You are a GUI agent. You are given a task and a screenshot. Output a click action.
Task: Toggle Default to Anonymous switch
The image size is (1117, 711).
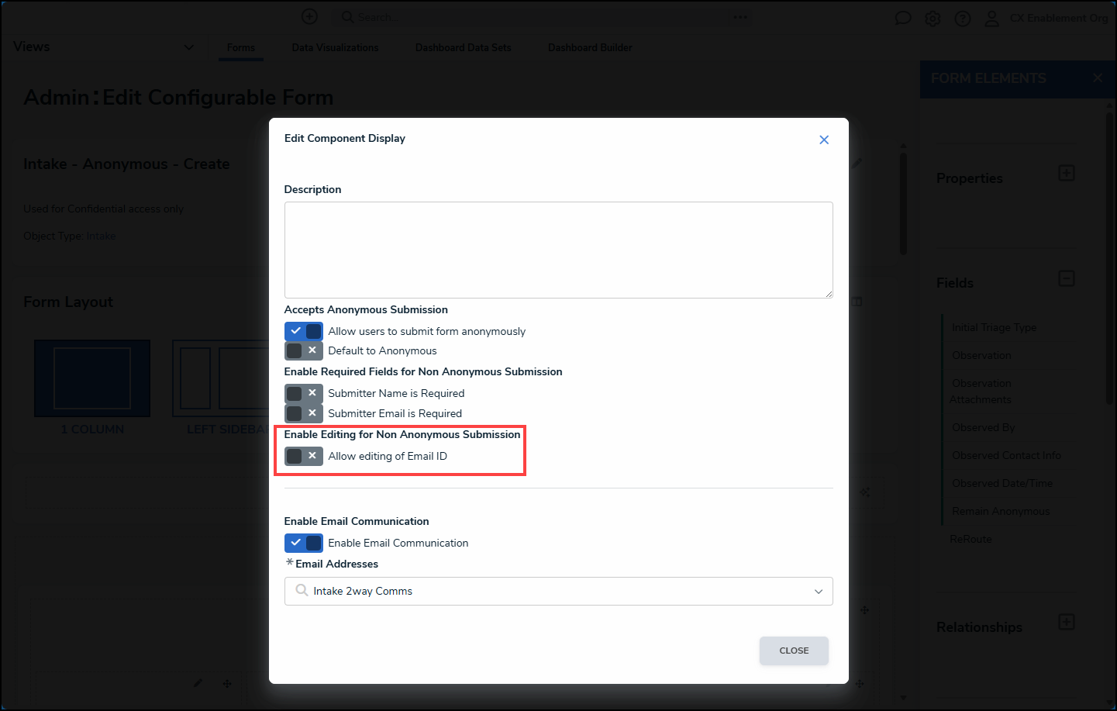pyautogui.click(x=304, y=350)
